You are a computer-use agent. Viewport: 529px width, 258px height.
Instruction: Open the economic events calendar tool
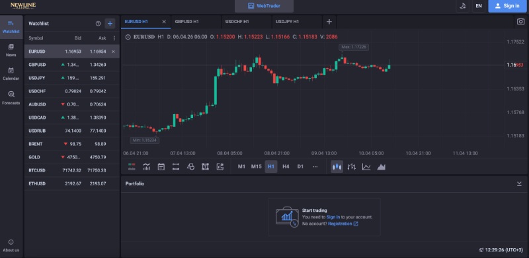(x=161, y=166)
